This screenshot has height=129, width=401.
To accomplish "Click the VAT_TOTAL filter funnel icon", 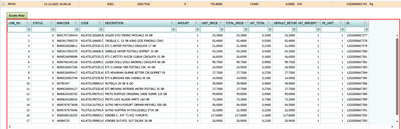I will point(270,30).
